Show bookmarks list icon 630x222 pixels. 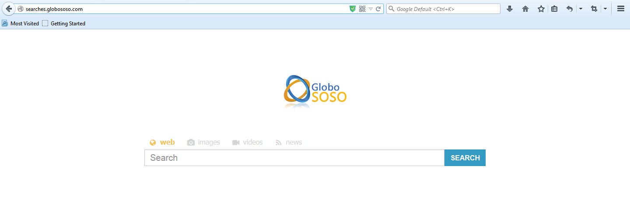coord(554,9)
